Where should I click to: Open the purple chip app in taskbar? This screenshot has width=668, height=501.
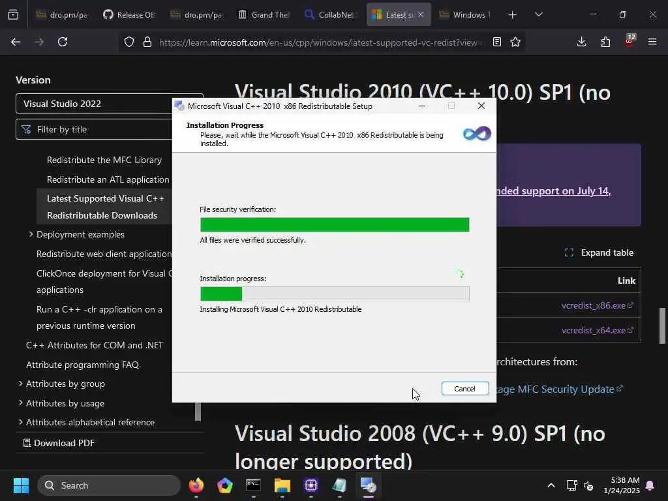coord(311,485)
